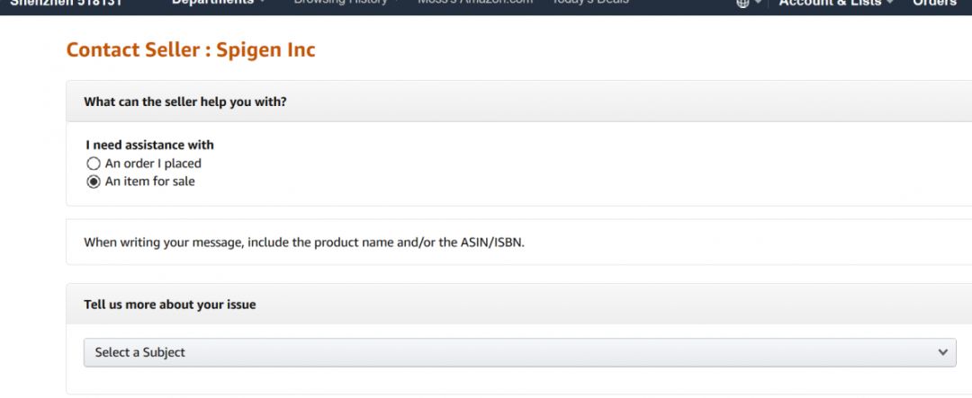Open the Orders link
Screen dimensions: 972x398
(934, 3)
